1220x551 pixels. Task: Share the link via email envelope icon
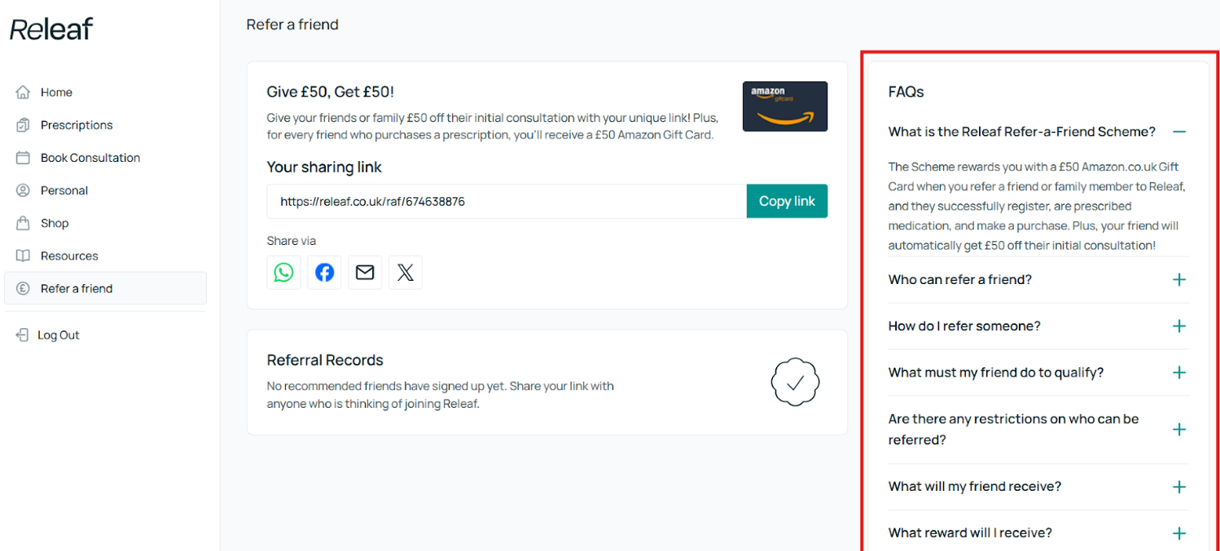point(365,273)
